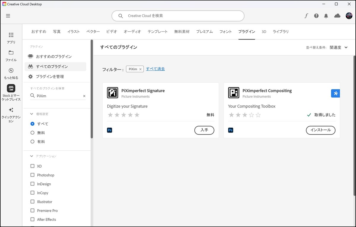Viewport: 356px width, 227px height.
Task: Open the hamburger menu icon
Action: tap(8, 16)
